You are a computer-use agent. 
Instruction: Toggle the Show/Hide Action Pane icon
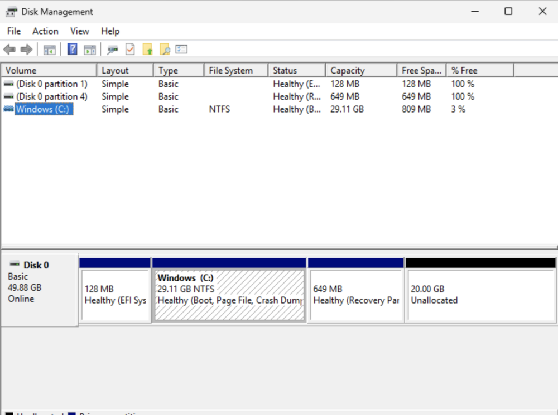(90, 50)
